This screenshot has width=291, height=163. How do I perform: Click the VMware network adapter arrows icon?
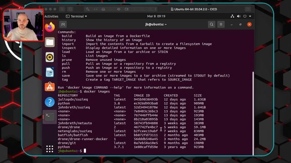pyautogui.click(x=95, y=9)
